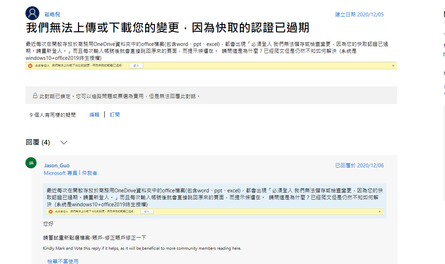This screenshot has width=445, height=264.
Task: Click the 仲裁者 role label
Action: [89, 173]
